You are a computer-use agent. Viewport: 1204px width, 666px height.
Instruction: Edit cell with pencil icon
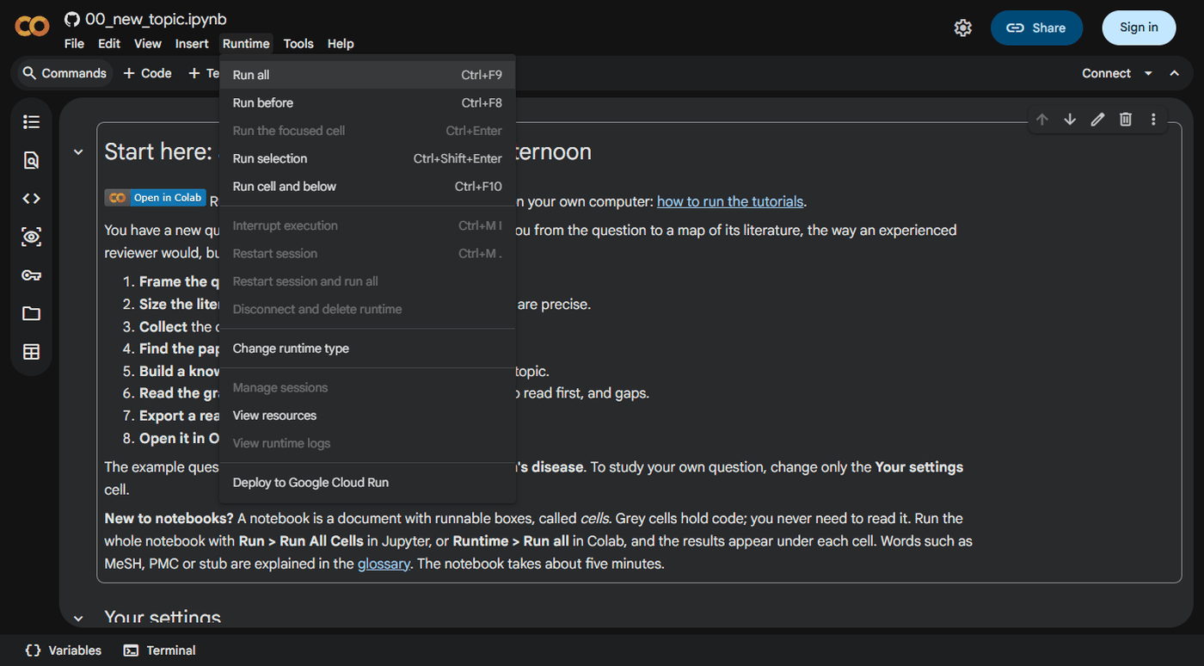[x=1097, y=120]
